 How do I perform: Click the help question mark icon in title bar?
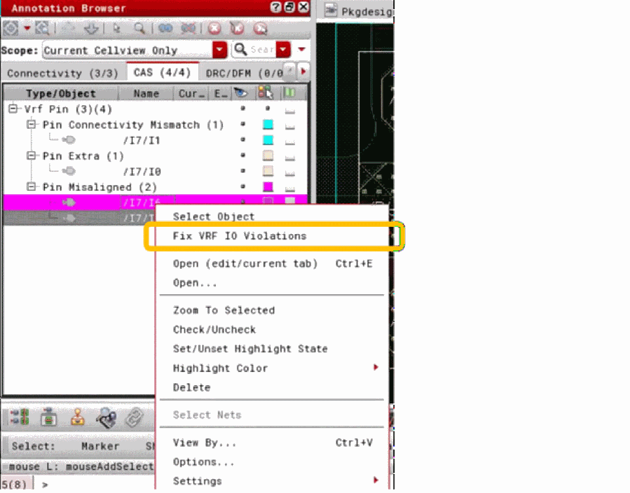pos(275,7)
